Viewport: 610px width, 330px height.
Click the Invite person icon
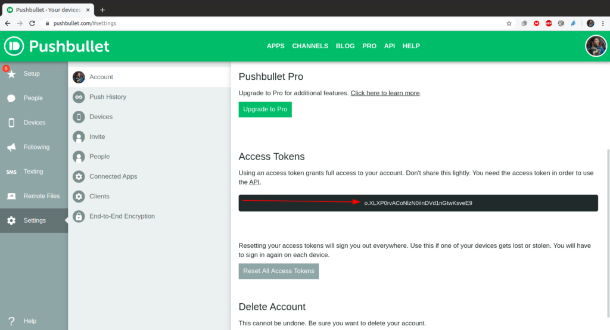pyautogui.click(x=79, y=136)
